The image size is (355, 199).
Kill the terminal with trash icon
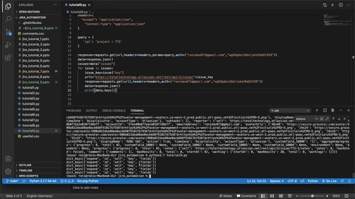[x=333, y=111]
